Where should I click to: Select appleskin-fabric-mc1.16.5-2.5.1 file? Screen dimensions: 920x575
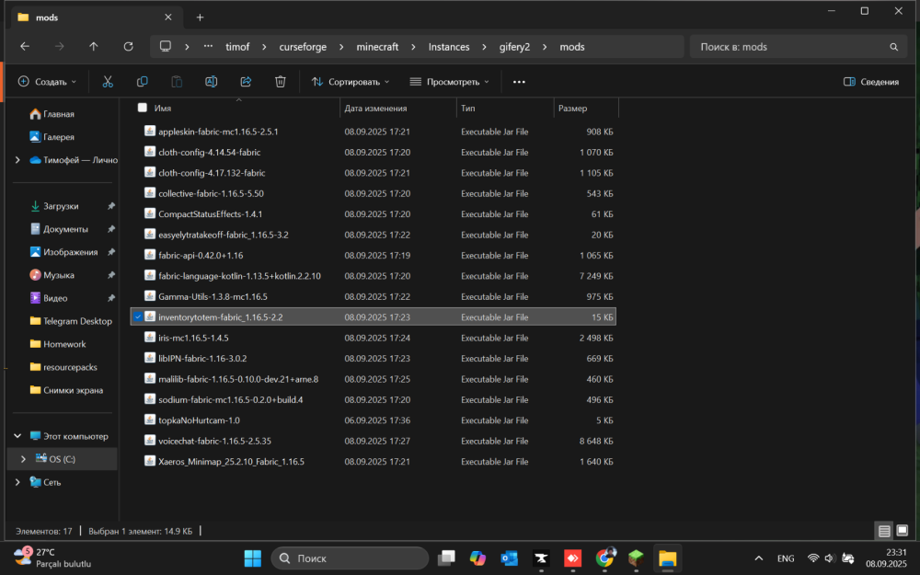pyautogui.click(x=374, y=132)
